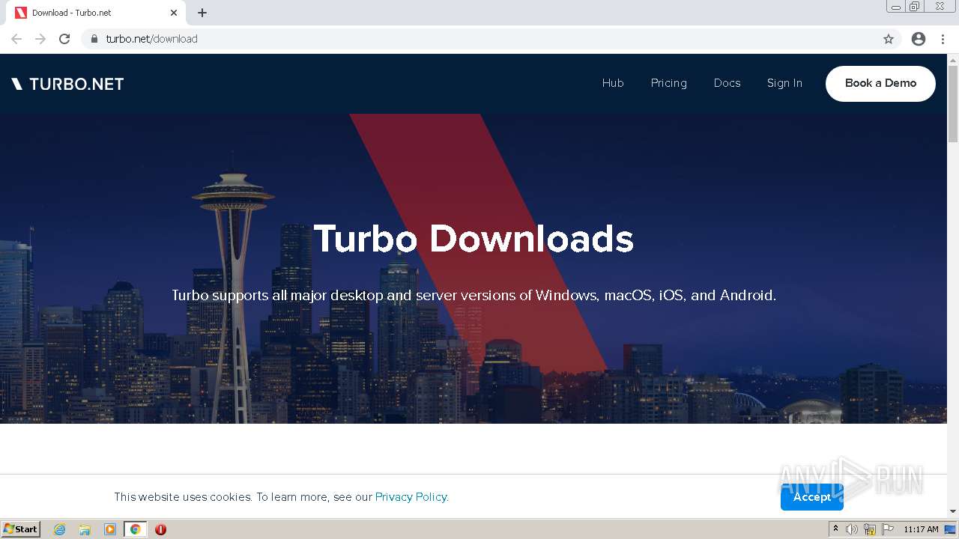This screenshot has width=959, height=539.
Task: Accept the cookie notice
Action: (812, 497)
